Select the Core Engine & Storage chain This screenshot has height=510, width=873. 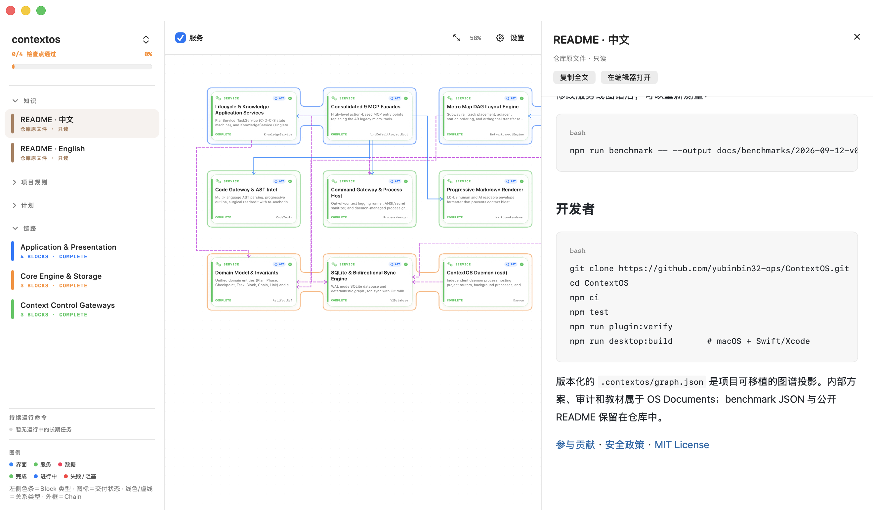(x=82, y=280)
